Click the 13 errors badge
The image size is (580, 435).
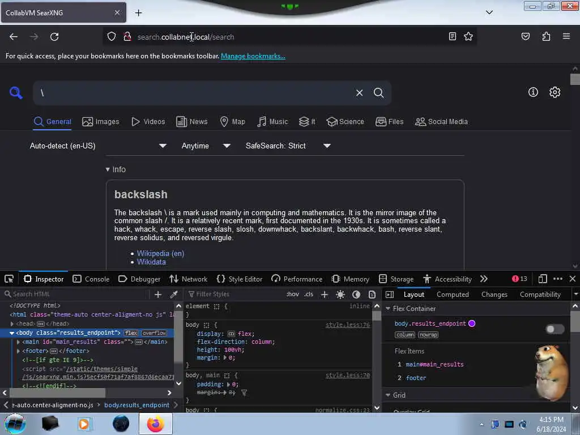[519, 279]
